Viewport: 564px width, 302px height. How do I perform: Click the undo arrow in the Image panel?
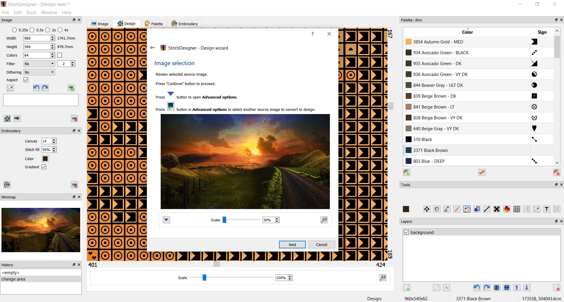[36, 88]
